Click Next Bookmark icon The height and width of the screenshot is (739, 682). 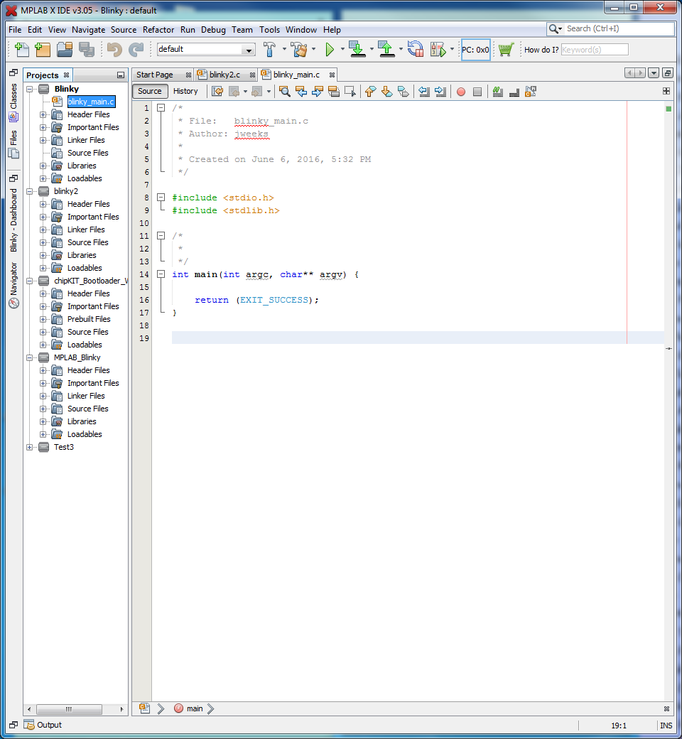(387, 92)
